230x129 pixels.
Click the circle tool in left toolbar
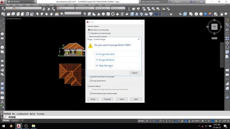[3, 47]
